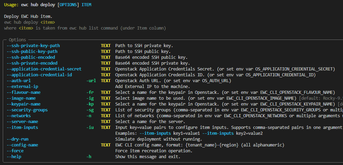Viewport: 343px width, 165px height.
Task: Click the -fr short flag
Action: (x=90, y=92)
